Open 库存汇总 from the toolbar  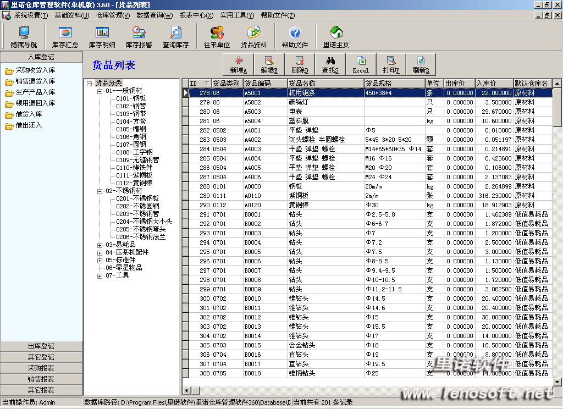click(x=65, y=37)
